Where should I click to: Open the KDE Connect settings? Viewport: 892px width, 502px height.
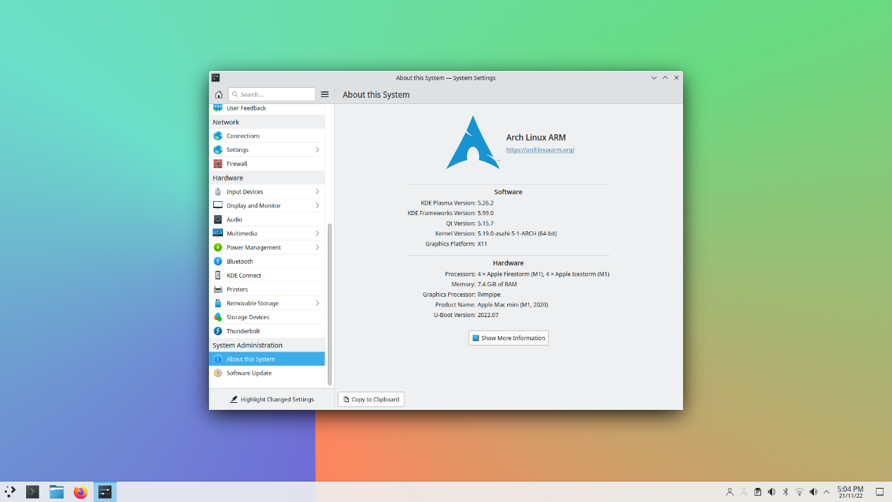(267, 276)
